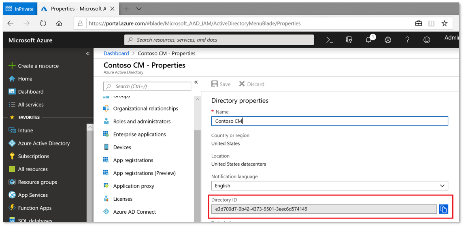The image size is (464, 227).
Task: Click the browser refresh button
Action: point(43,23)
